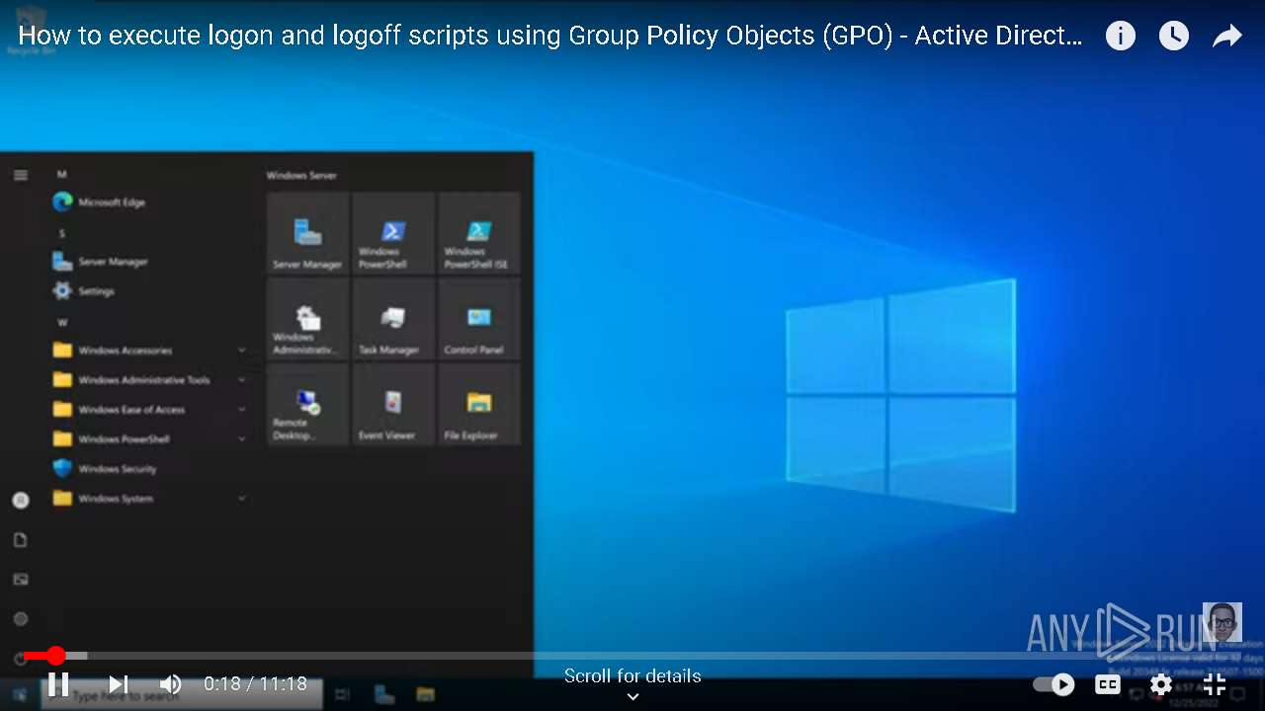Open the Task Manager tile

click(x=393, y=318)
